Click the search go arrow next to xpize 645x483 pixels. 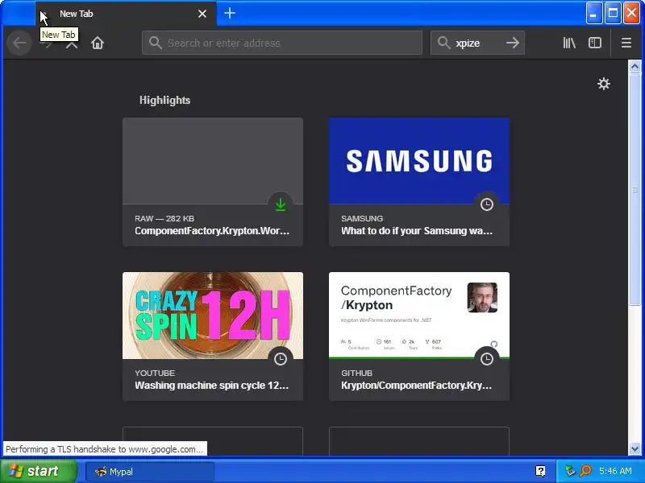(x=513, y=43)
